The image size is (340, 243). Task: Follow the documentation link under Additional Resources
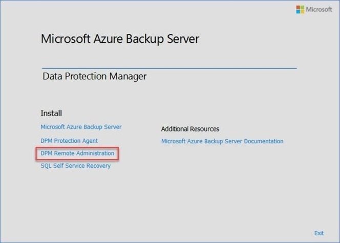point(222,141)
